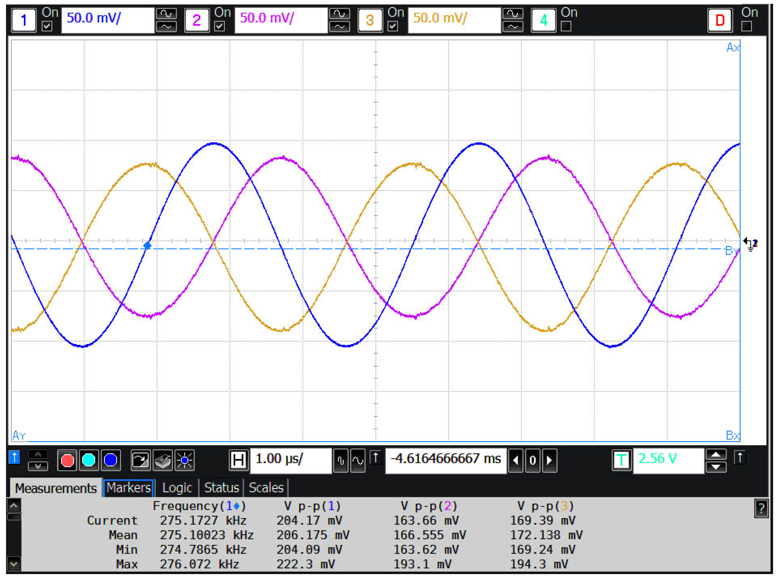
Task: Uncheck the channel 1 On checkbox
Action: tap(47, 26)
